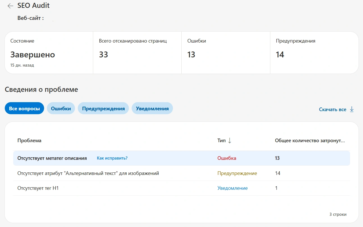Select the Отсутствует метатег описания row
This screenshot has width=363, height=227.
[x=182, y=158]
